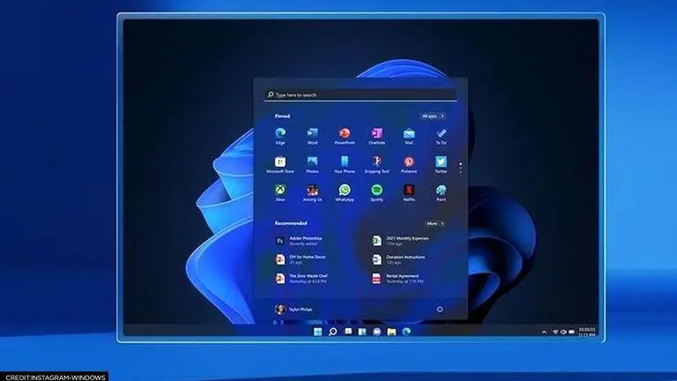
Task: Open the Snipping Tool app
Action: [376, 165]
